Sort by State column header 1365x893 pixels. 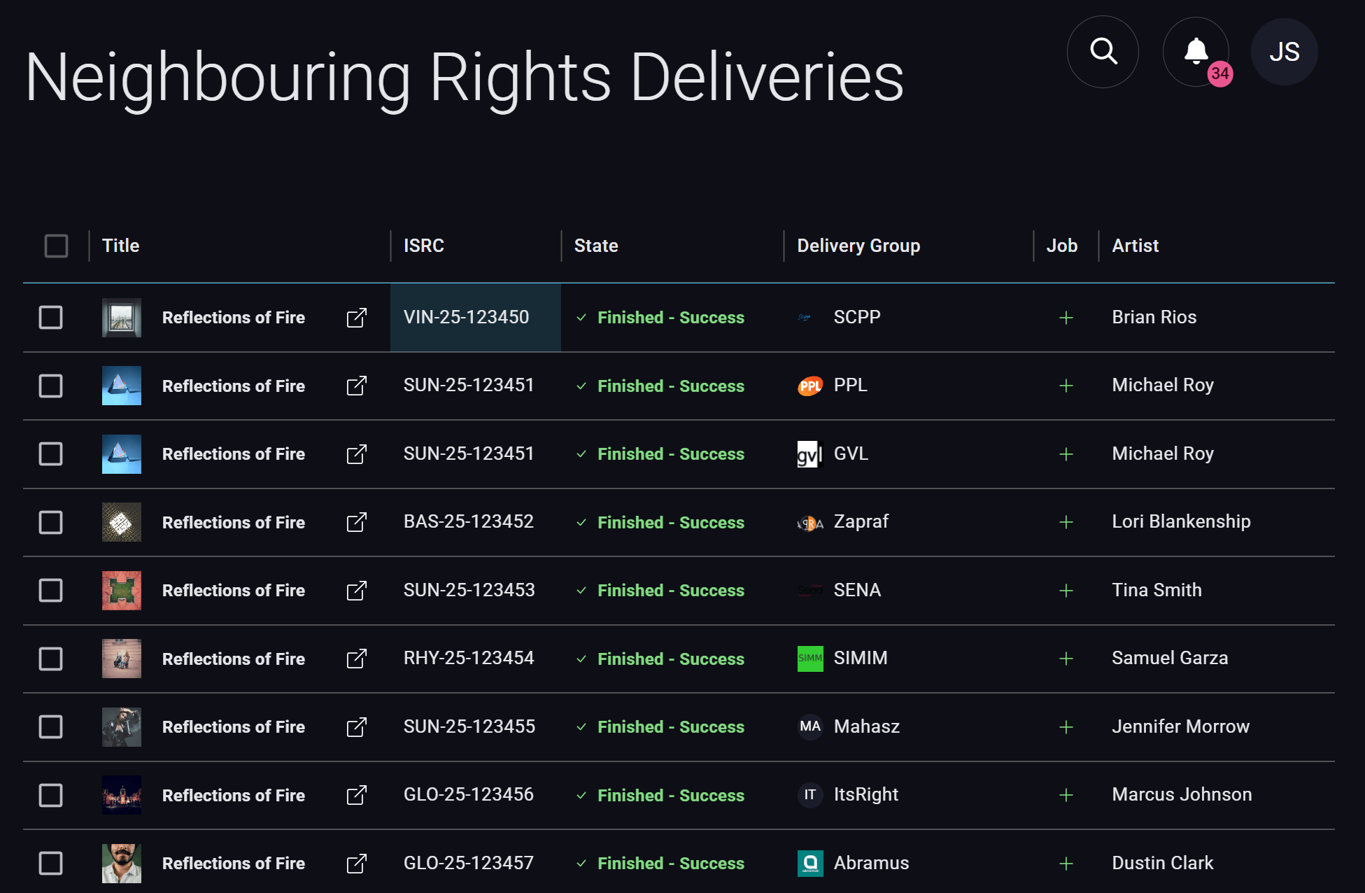click(596, 246)
